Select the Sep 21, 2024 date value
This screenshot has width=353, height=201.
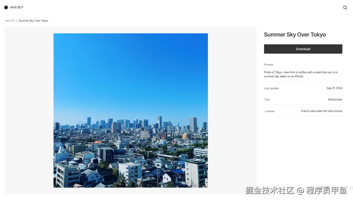pos(334,88)
